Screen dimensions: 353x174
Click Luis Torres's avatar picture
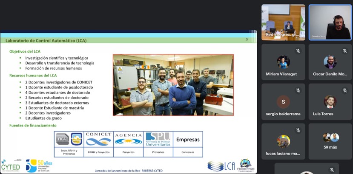(x=330, y=102)
